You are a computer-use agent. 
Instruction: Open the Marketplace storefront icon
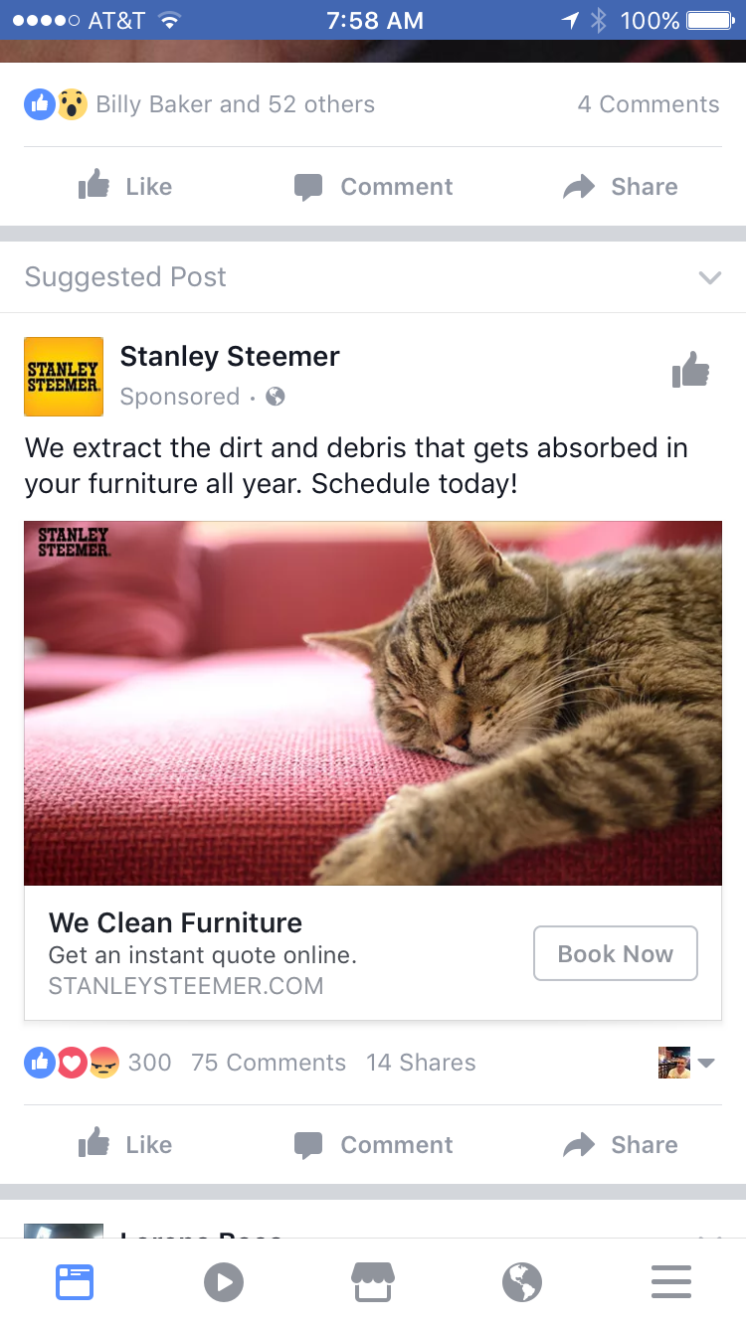click(373, 1282)
